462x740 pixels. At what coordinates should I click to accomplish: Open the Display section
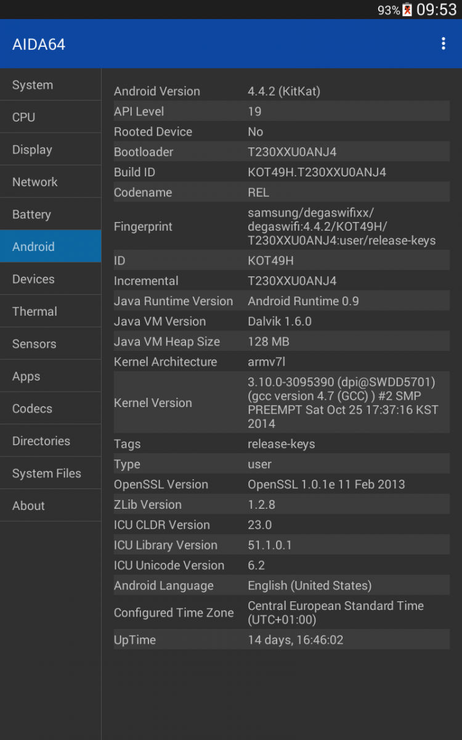tap(51, 150)
